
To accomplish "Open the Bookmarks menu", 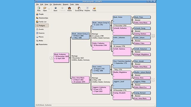I will click(57, 4).
